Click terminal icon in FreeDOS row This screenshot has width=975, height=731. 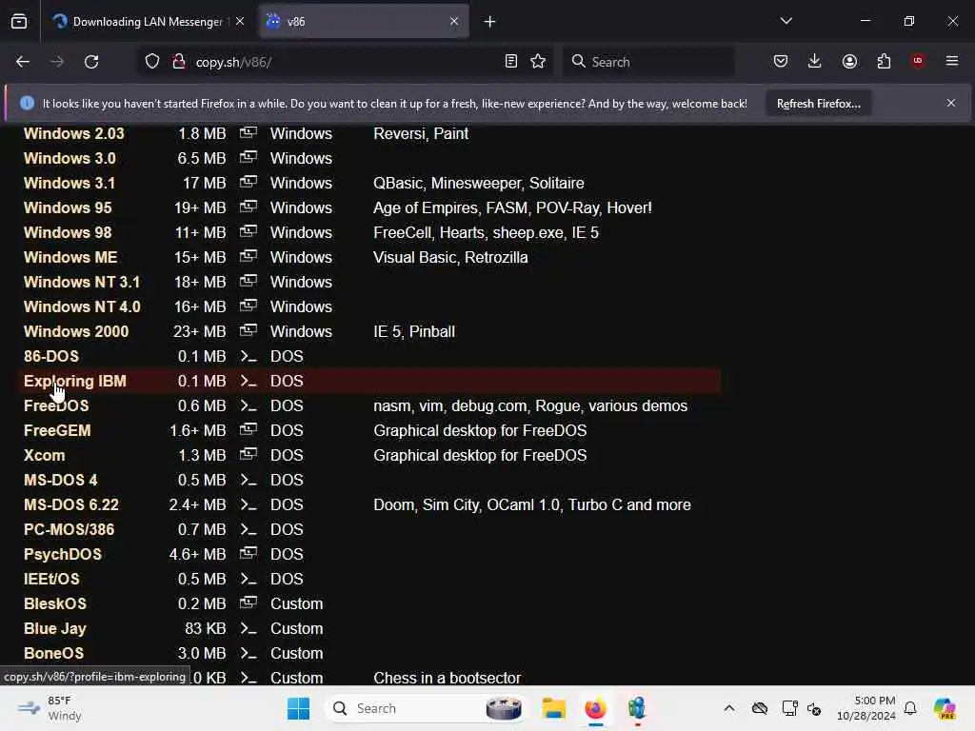249,405
